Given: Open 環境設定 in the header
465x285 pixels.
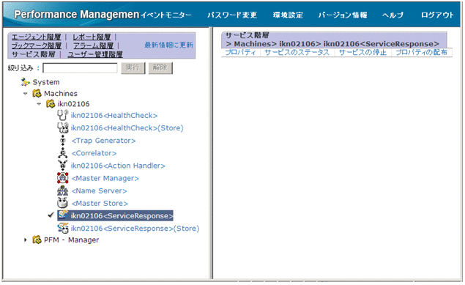Looking at the screenshot, I should pos(288,15).
